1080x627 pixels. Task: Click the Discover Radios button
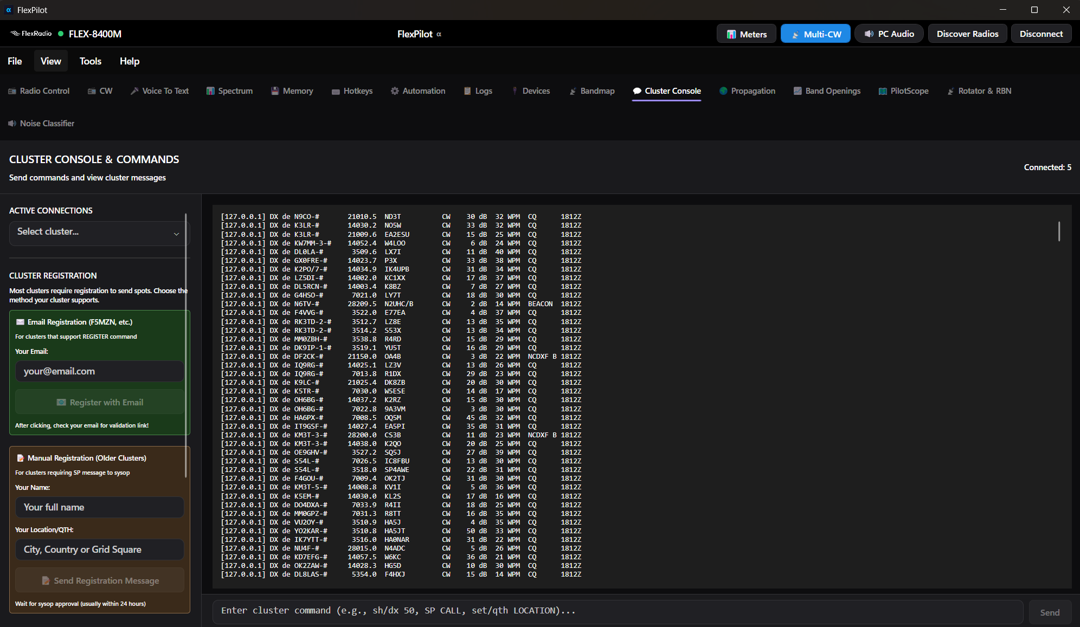click(x=967, y=34)
